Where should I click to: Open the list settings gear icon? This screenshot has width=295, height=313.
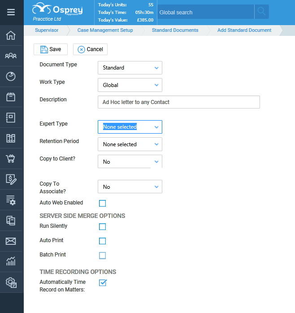tap(11, 200)
